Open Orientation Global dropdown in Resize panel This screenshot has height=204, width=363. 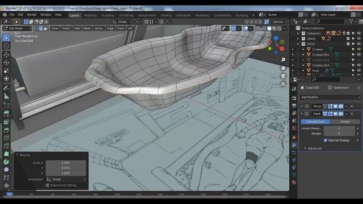[66, 179]
